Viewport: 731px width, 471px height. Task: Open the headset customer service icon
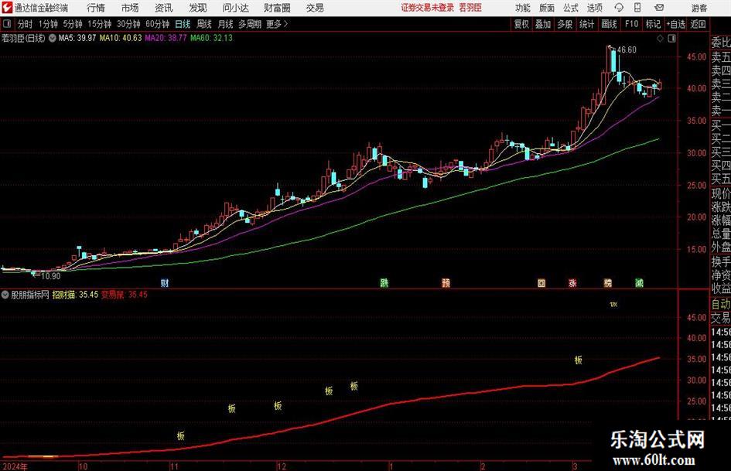coord(619,8)
